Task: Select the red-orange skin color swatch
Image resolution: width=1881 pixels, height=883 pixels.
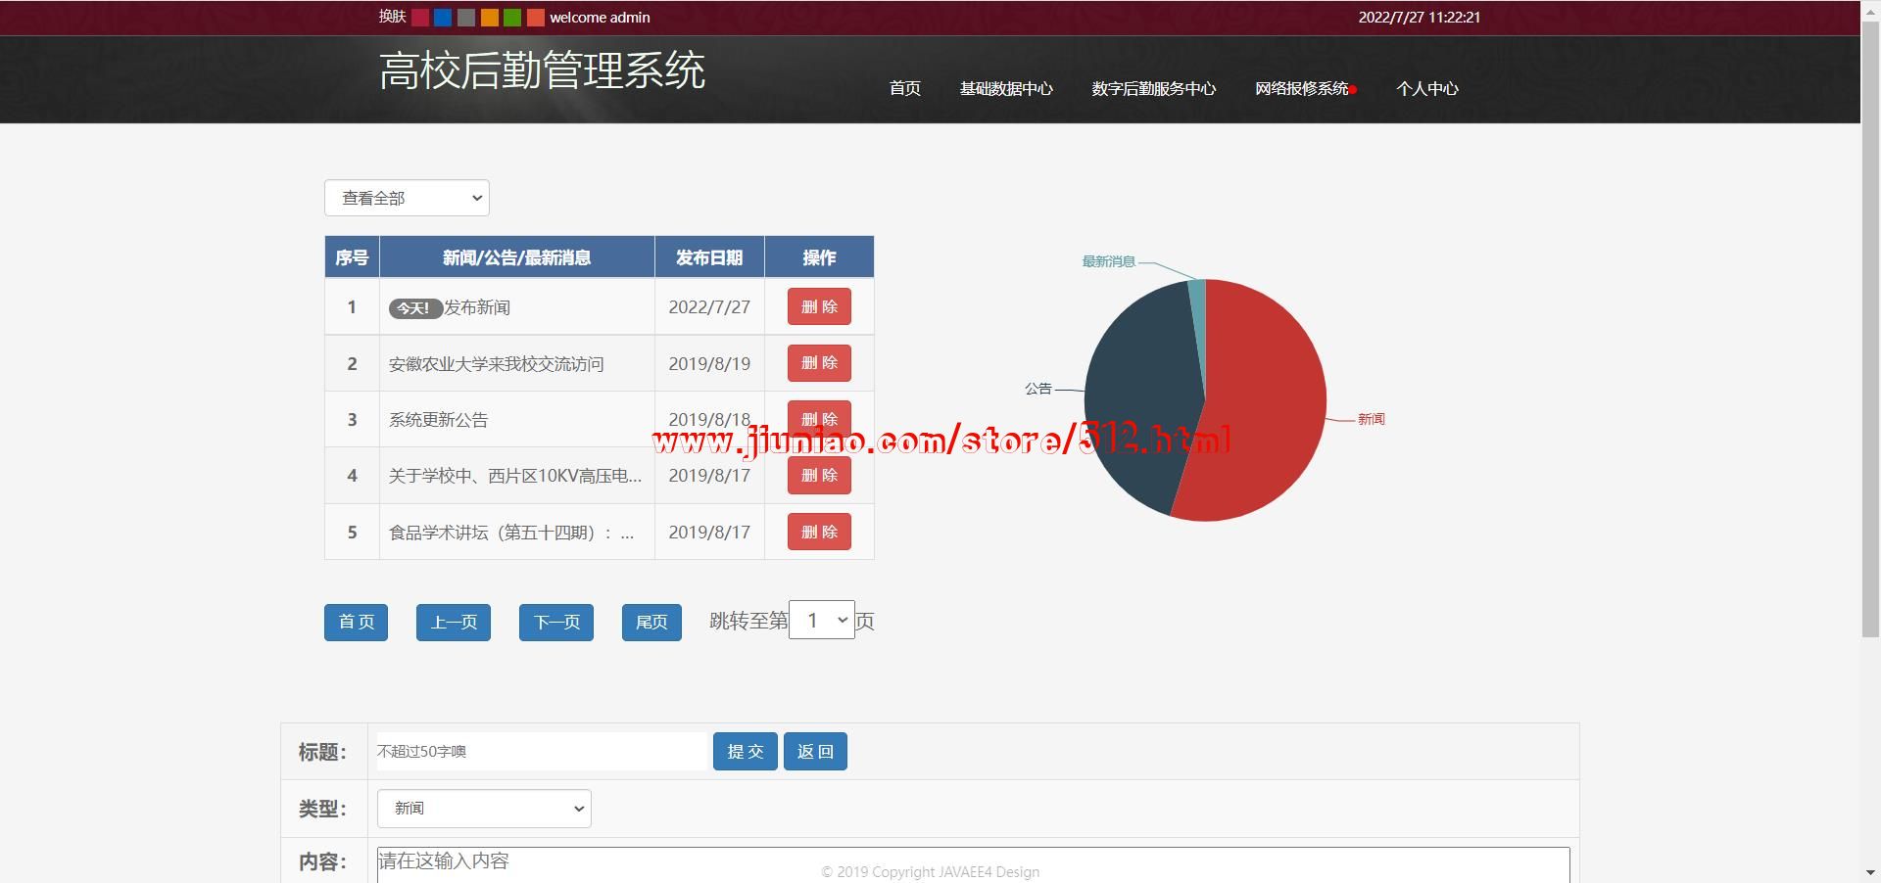Action: tap(535, 18)
